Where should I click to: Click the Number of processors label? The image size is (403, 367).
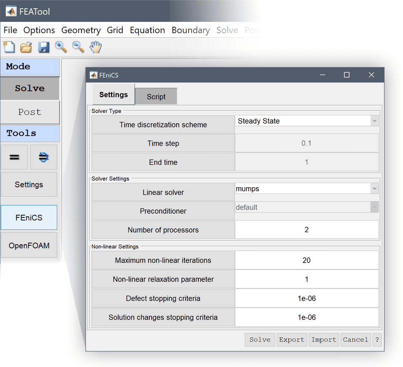click(163, 230)
